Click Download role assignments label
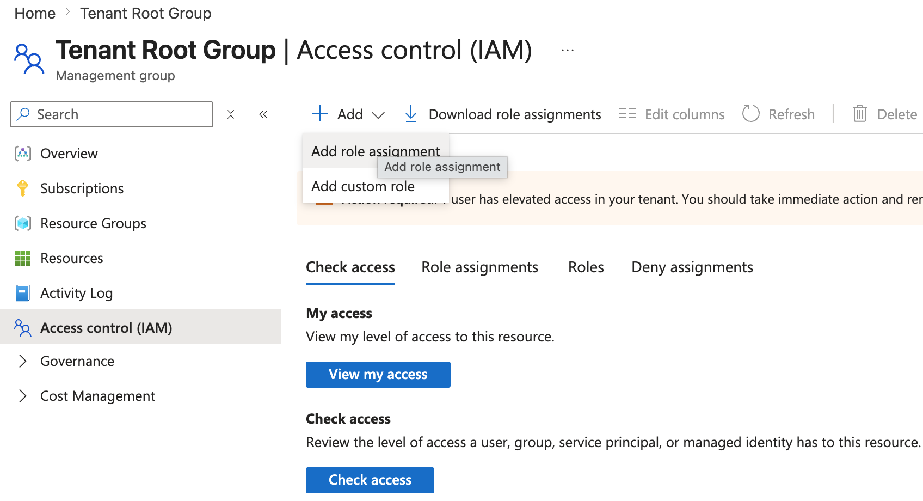The height and width of the screenshot is (501, 923). (x=515, y=114)
